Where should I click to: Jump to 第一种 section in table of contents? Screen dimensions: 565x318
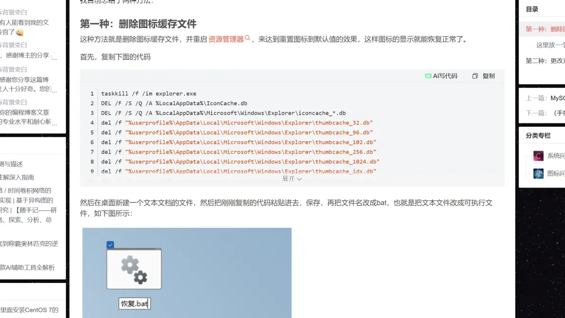[x=545, y=29]
